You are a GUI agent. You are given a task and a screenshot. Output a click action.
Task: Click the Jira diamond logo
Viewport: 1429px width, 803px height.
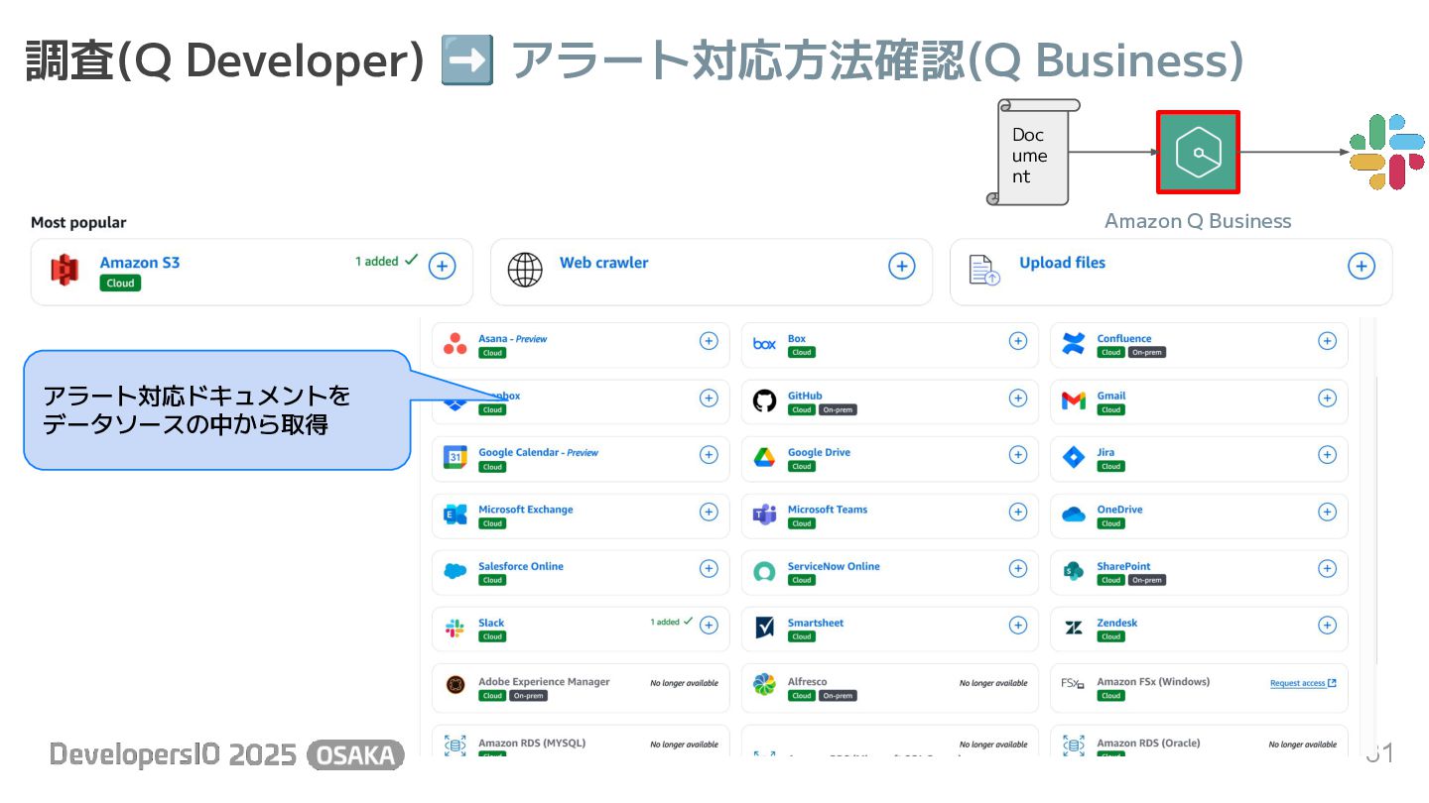point(1074,458)
